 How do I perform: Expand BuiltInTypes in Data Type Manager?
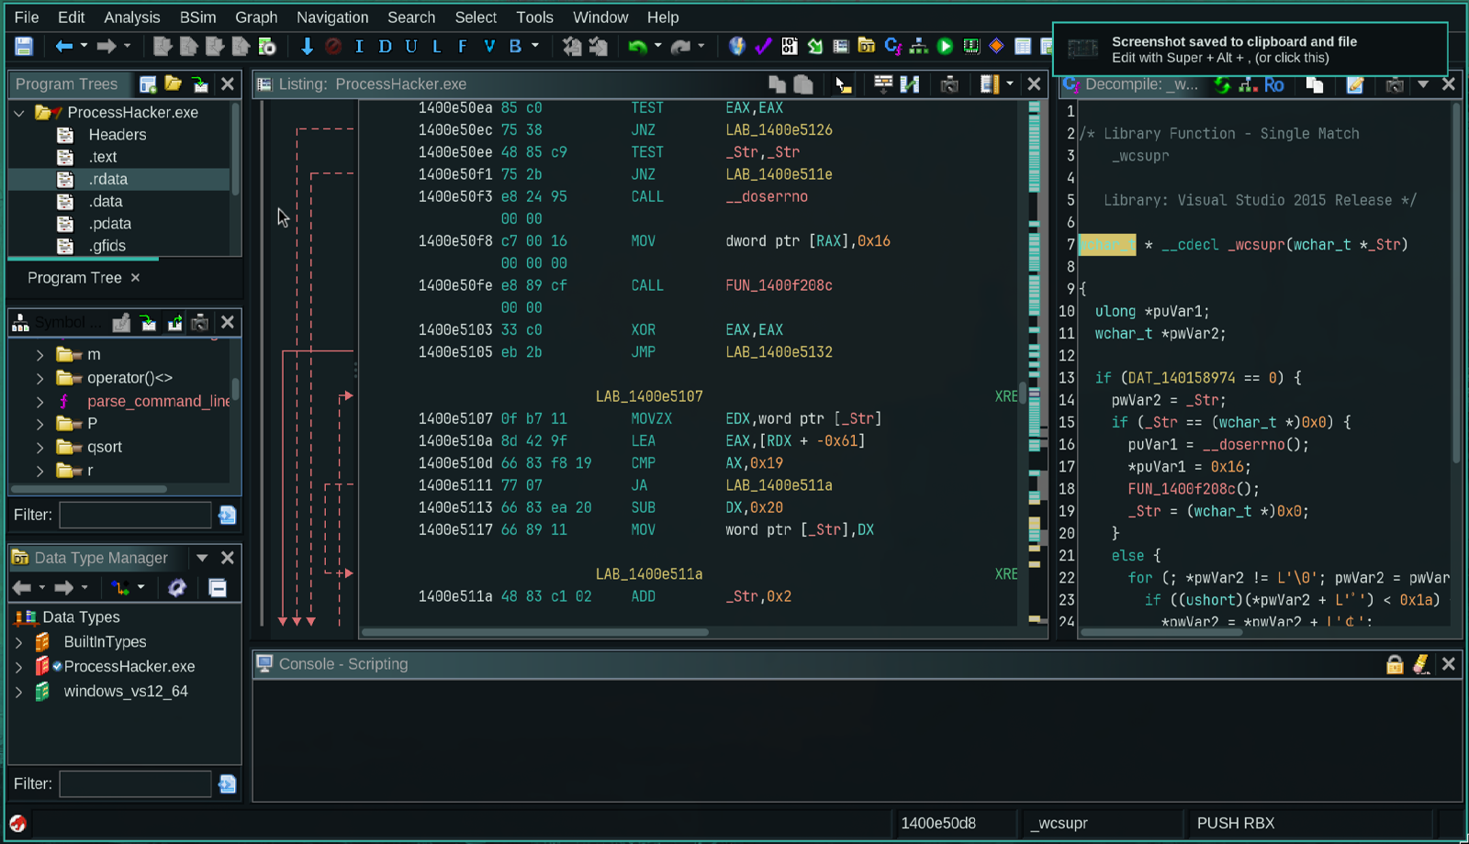point(18,642)
